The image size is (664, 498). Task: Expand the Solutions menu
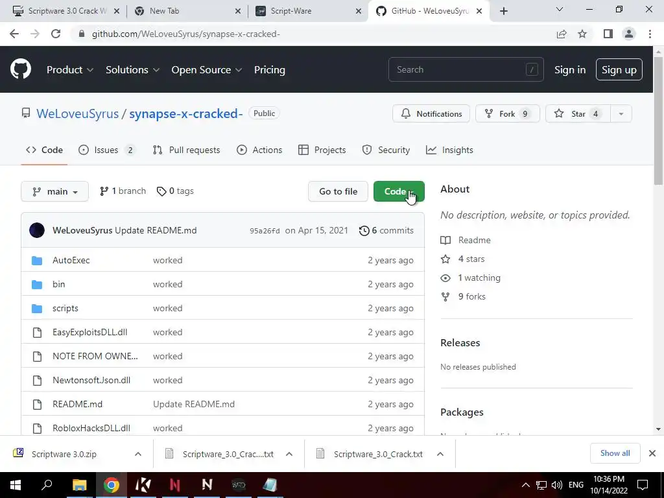(x=132, y=70)
